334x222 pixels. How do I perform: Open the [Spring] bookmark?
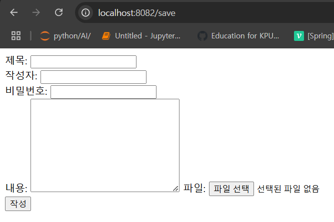click(313, 36)
